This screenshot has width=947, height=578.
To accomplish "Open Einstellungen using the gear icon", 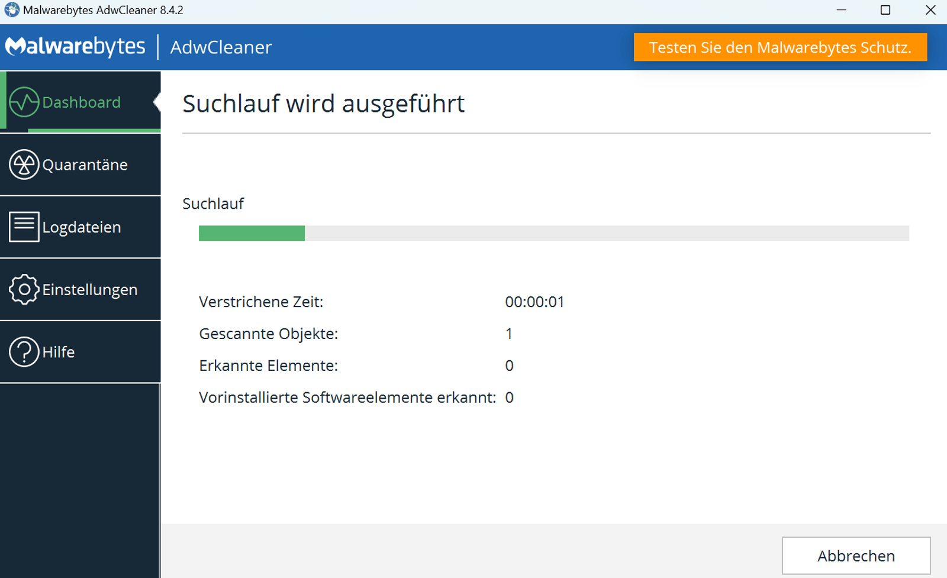I will coord(24,289).
